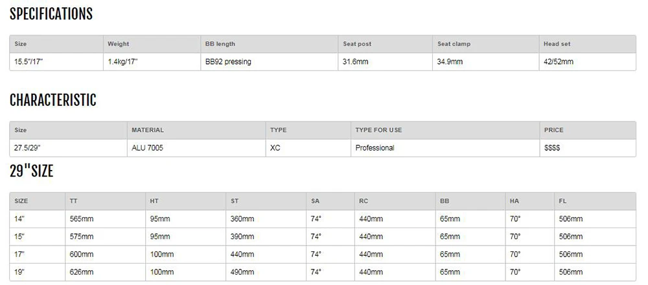Viewport: 648px width, 285px height.
Task: Select the 626mm TT value
Action: click(82, 272)
